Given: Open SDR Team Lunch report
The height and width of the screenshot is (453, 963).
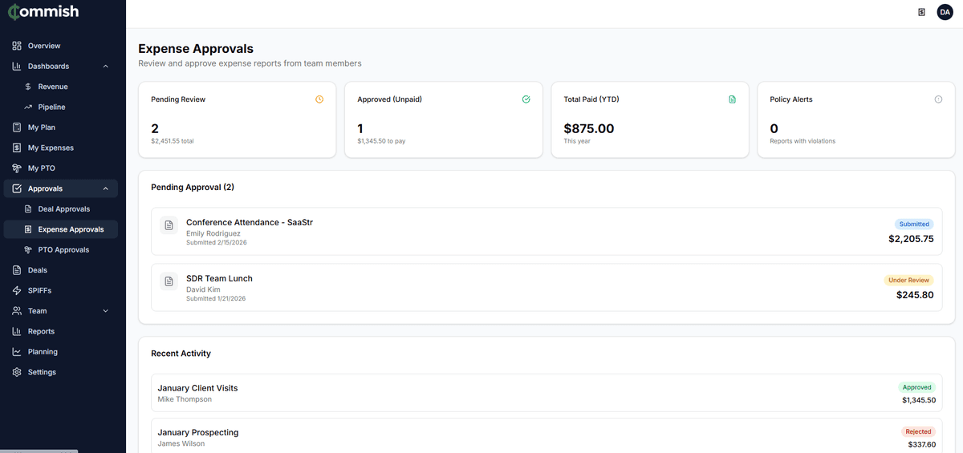Looking at the screenshot, I should pos(547,287).
